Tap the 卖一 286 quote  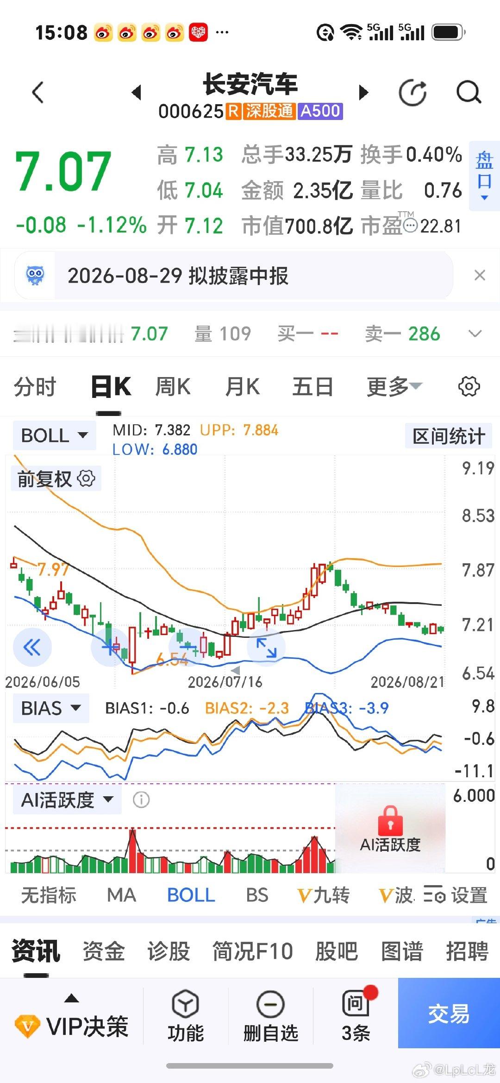point(402,334)
